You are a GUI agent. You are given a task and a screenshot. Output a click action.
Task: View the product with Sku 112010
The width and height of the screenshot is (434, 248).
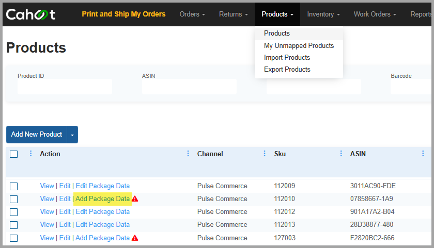click(47, 199)
